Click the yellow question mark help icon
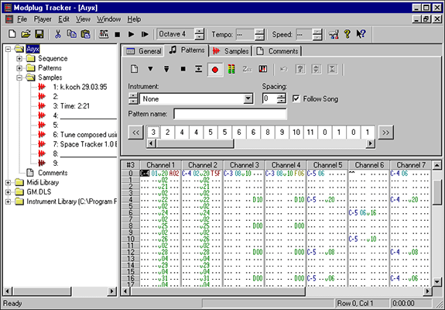 (347, 34)
